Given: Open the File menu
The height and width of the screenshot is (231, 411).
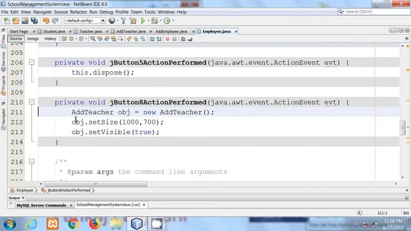Looking at the screenshot, I should 4,12.
